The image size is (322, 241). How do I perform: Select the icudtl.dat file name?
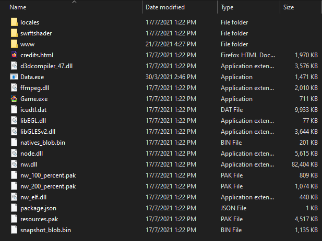33,110
